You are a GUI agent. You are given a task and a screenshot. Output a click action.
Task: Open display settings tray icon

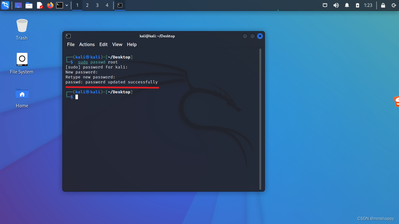[325, 5]
